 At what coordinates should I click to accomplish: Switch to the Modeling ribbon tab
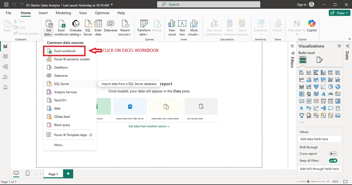click(x=63, y=13)
